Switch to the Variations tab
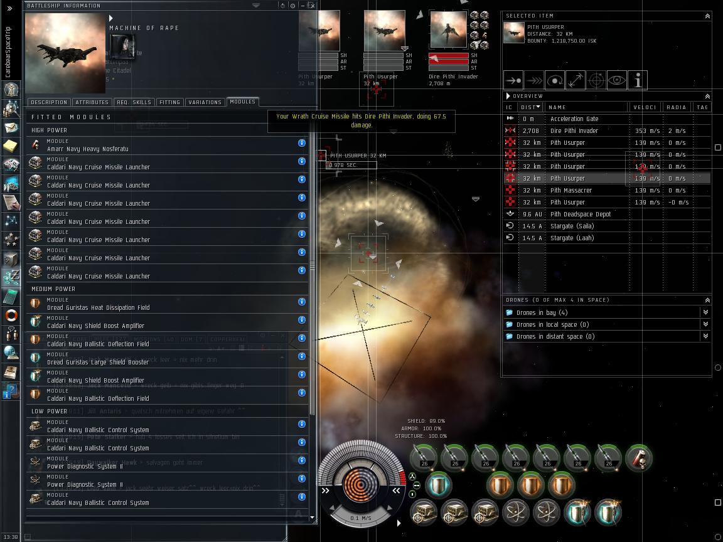This screenshot has width=723, height=542. coord(205,102)
